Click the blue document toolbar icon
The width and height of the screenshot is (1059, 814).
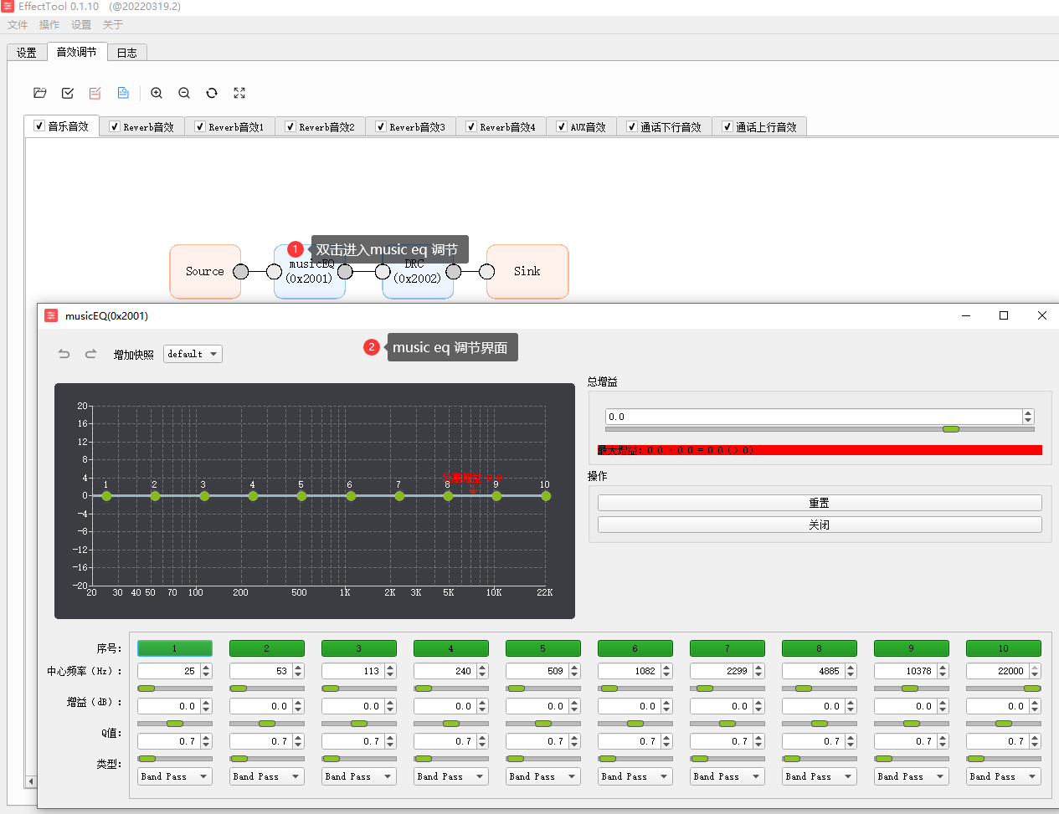click(x=123, y=93)
